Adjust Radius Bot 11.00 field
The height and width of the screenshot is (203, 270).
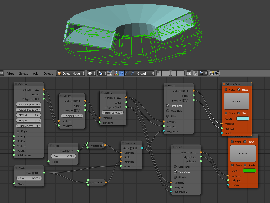click(x=28, y=109)
